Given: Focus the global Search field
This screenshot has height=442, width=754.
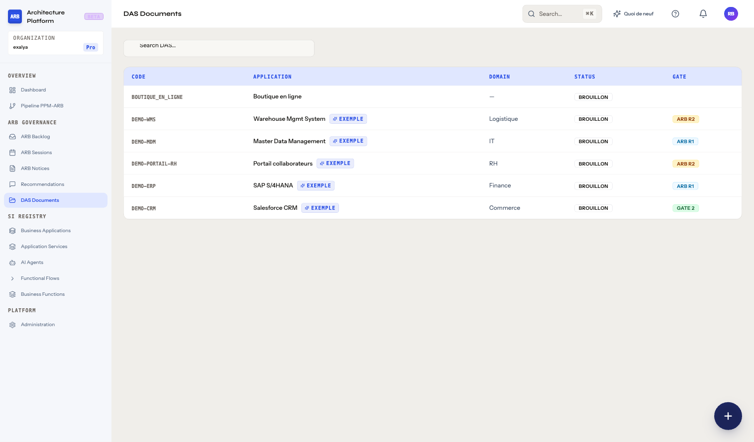Looking at the screenshot, I should coord(562,14).
